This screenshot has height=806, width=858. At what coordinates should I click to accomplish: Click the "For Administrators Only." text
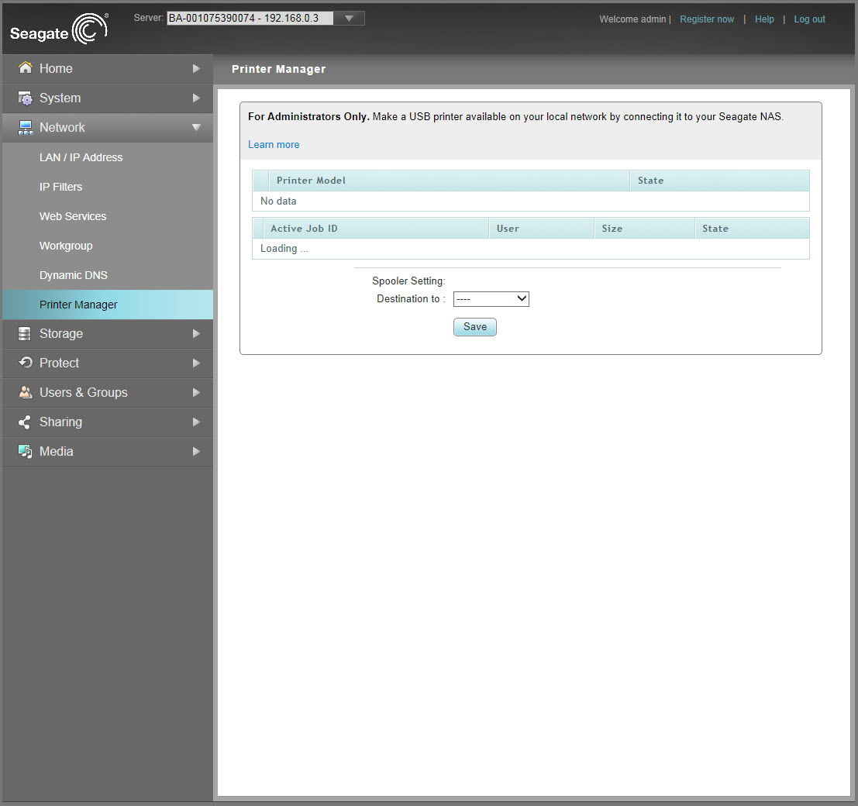(x=308, y=116)
